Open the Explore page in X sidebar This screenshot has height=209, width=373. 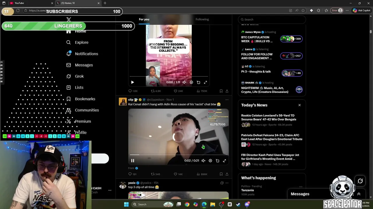pyautogui.click(x=77, y=42)
